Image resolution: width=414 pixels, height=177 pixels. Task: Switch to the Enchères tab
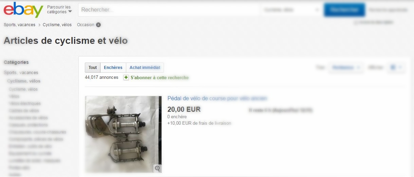click(113, 68)
